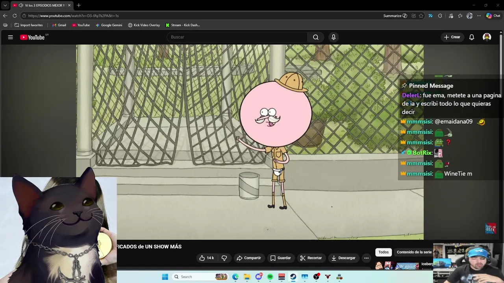Open Spotify from the taskbar
504x283 pixels.
[x=270, y=277]
